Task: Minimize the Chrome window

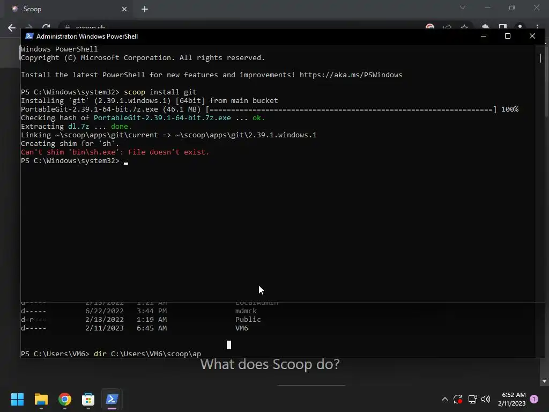Action: [x=487, y=8]
